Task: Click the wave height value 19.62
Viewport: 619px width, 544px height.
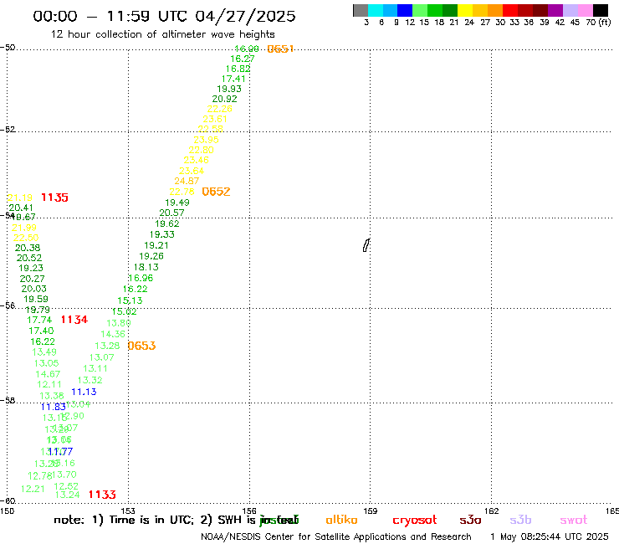Action: coord(167,223)
